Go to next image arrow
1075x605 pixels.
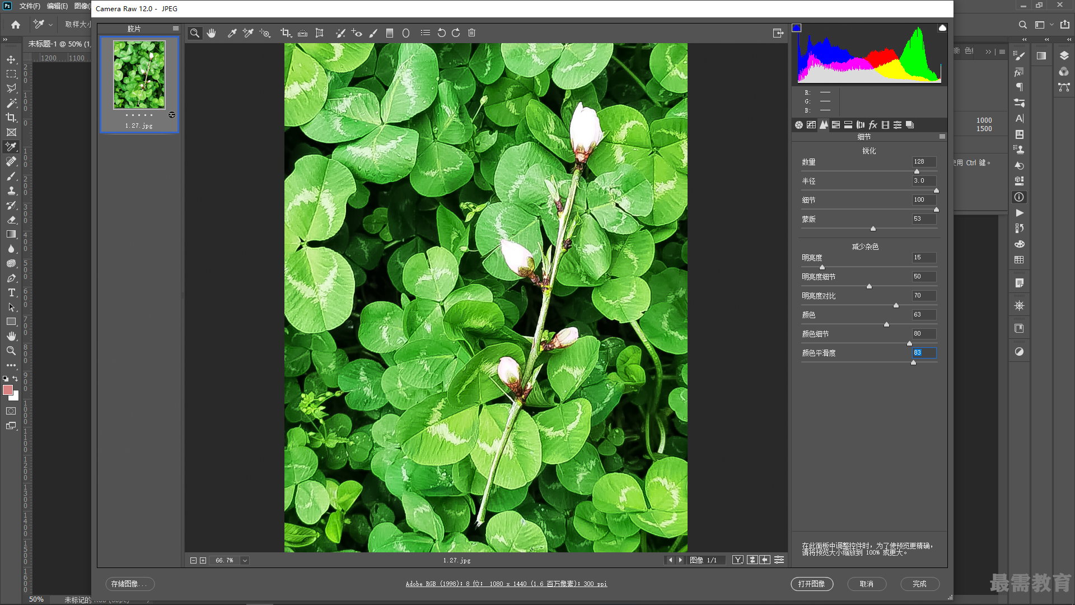pyautogui.click(x=680, y=560)
